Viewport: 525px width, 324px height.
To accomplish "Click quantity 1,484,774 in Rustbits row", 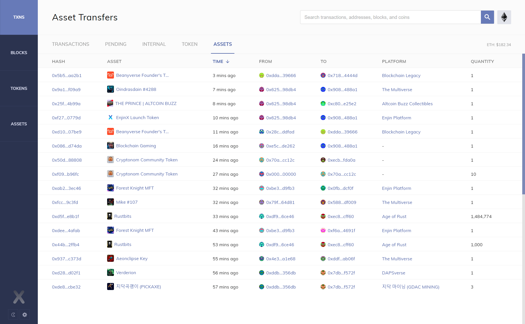I will (x=481, y=217).
